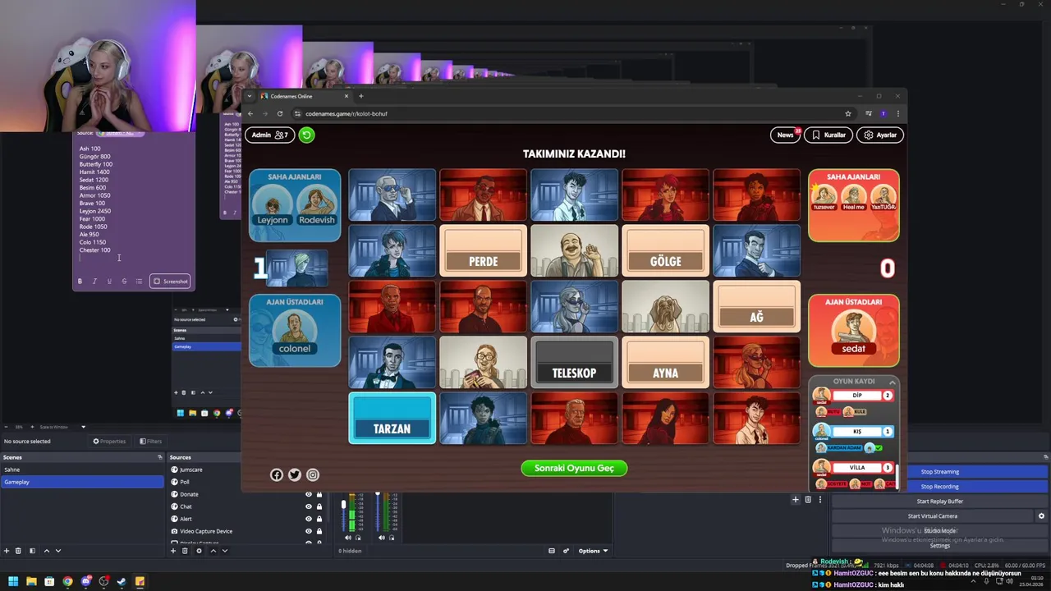The height and width of the screenshot is (591, 1051).
Task: Hide the Donate source
Action: (309, 494)
